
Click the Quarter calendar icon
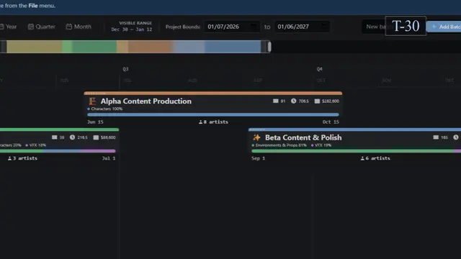(x=30, y=27)
